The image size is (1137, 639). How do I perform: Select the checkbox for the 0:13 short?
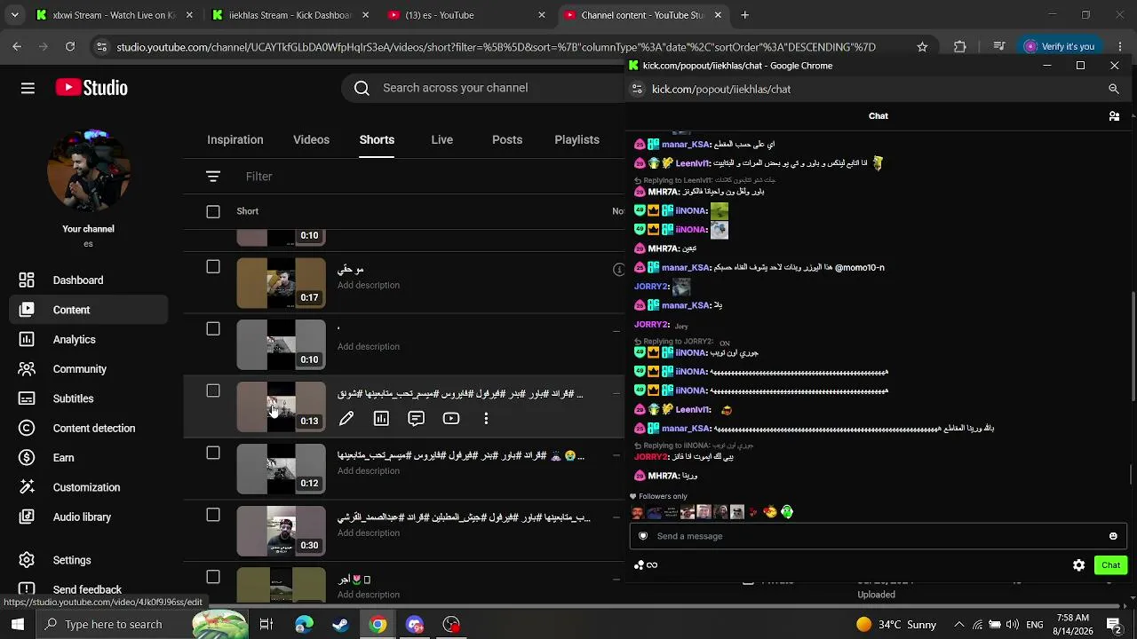(x=213, y=391)
